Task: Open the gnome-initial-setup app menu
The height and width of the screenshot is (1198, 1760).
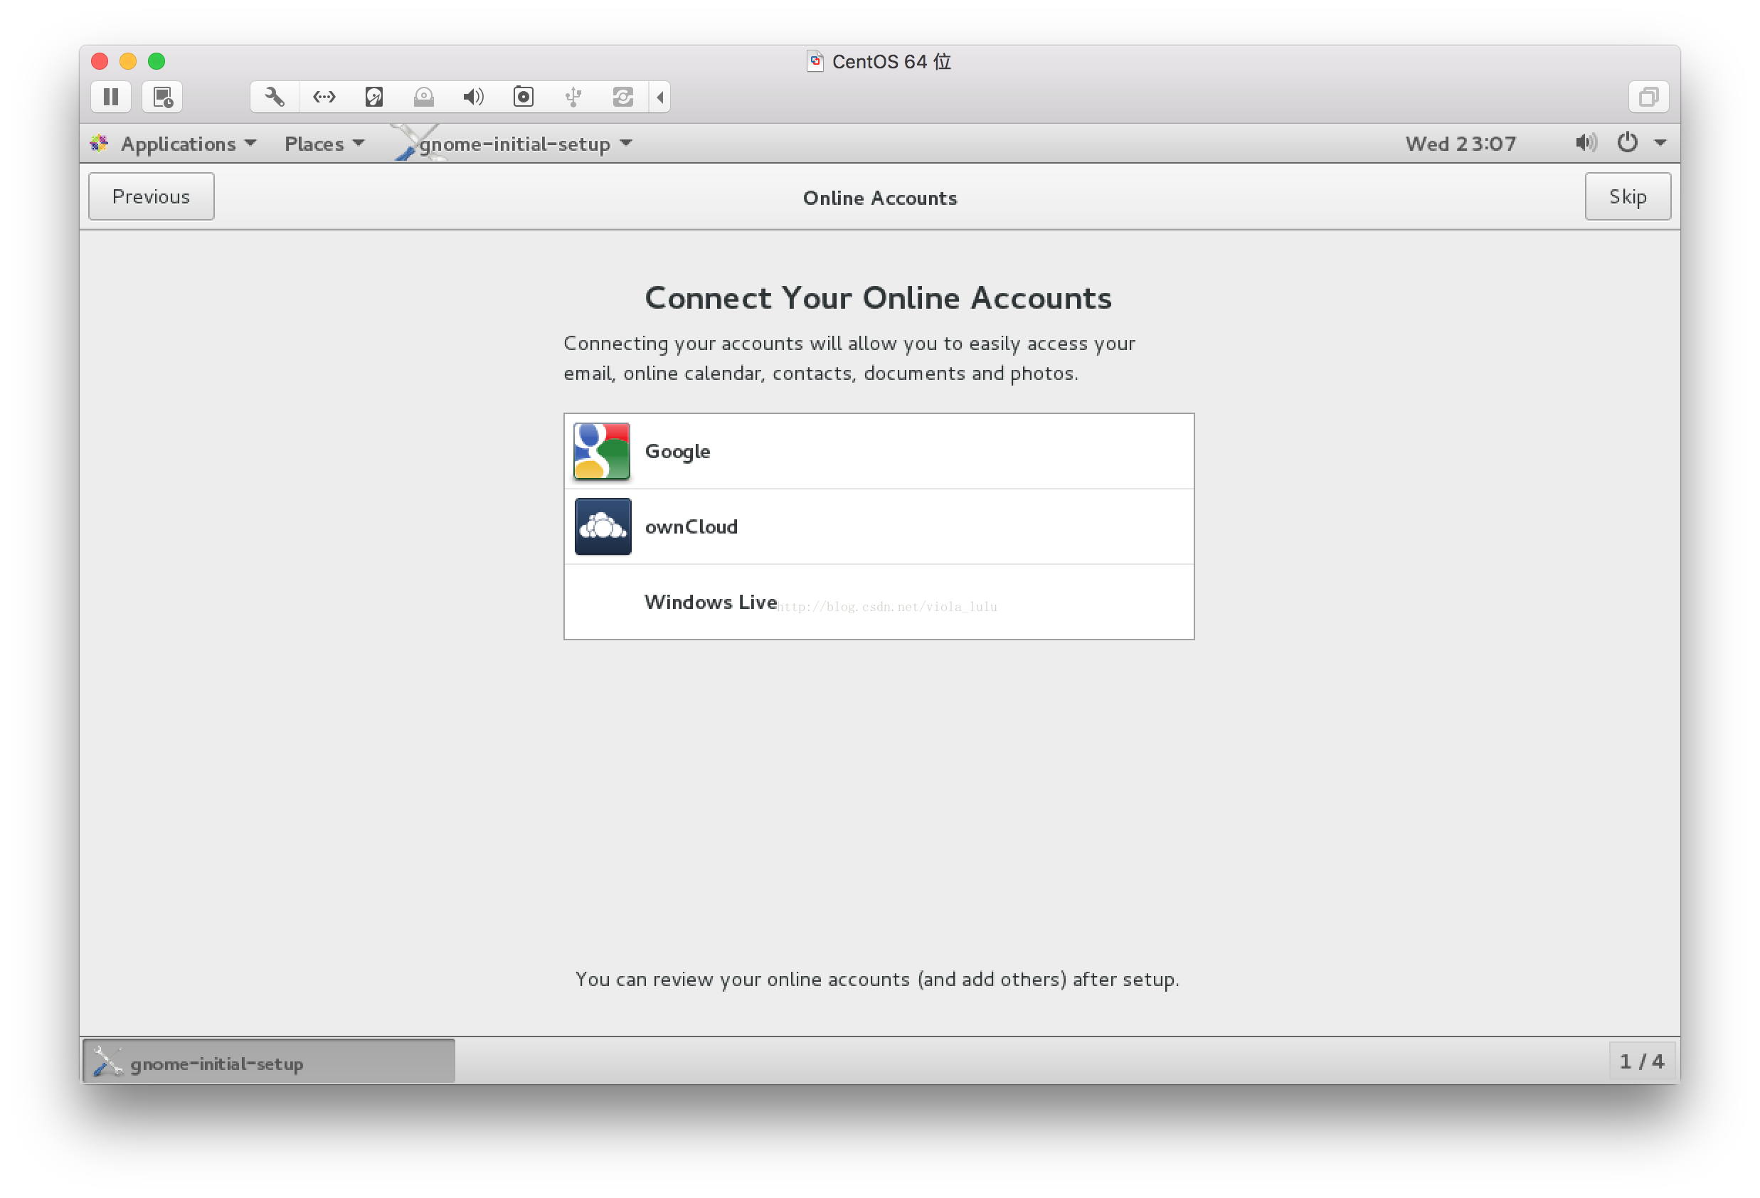Action: click(526, 144)
